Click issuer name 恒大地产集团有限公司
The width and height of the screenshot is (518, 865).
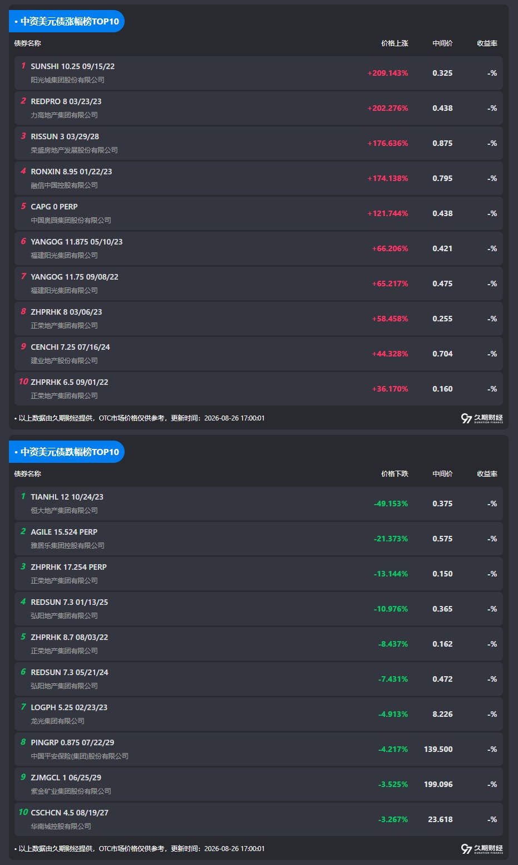tap(64, 511)
